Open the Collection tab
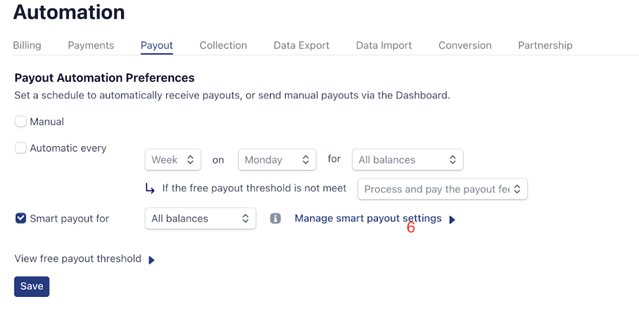 pos(224,45)
